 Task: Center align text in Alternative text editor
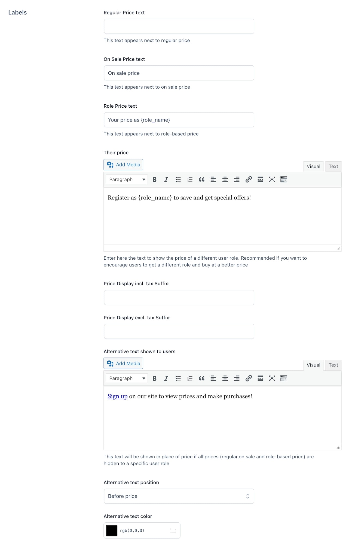click(225, 378)
